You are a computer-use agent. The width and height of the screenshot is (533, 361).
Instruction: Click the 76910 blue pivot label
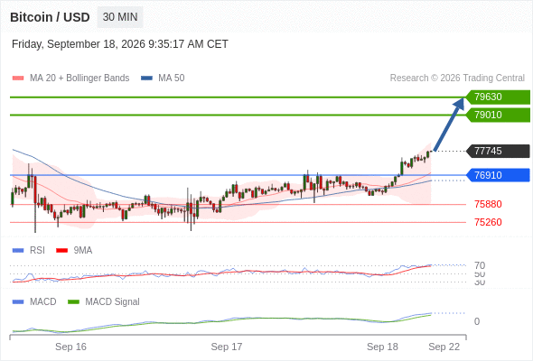tap(498, 175)
